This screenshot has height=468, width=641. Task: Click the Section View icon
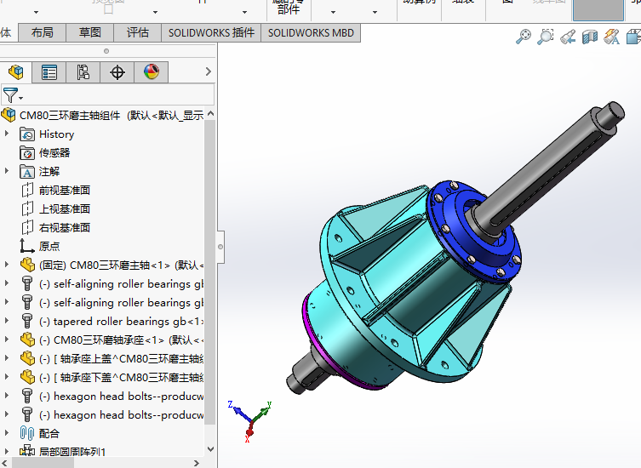(590, 37)
